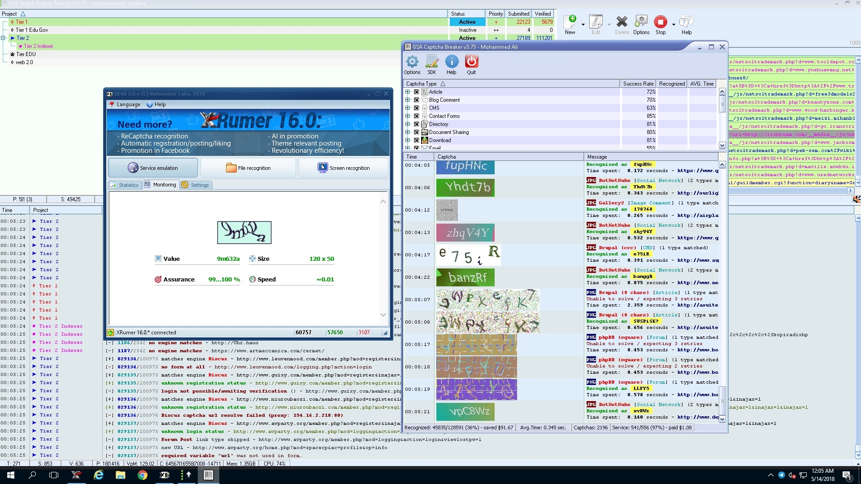
Task: Expand the Article captcha type node
Action: coord(408,92)
